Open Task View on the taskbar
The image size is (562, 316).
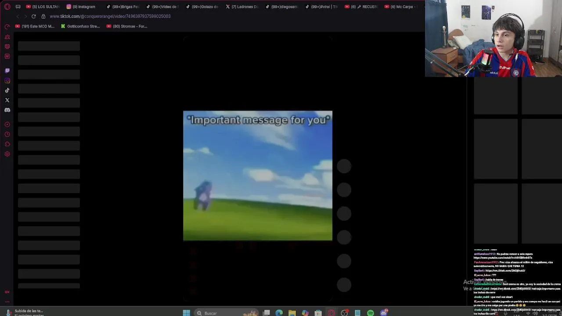tap(267, 313)
